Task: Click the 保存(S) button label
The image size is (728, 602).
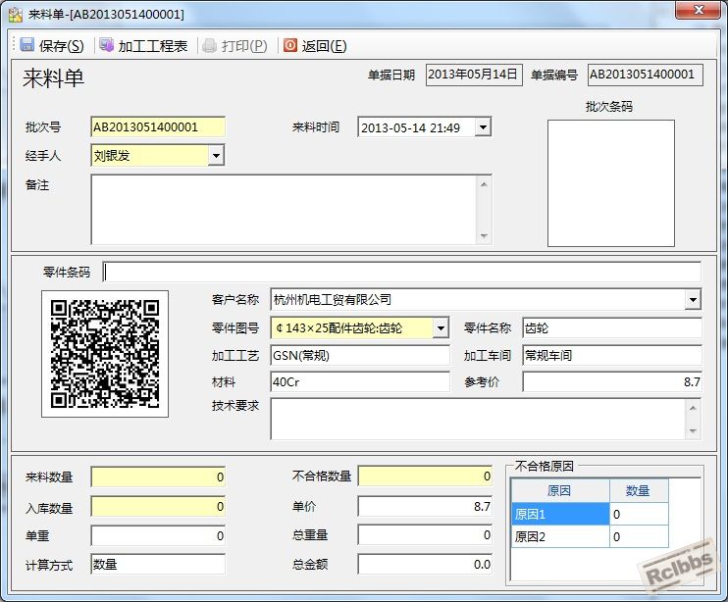Action: 61,45
